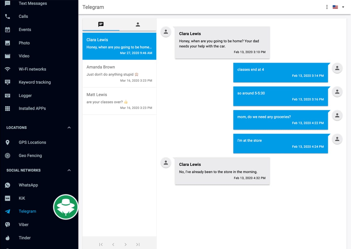The height and width of the screenshot is (249, 351).
Task: Select the chat messages tab
Action: pos(101,24)
